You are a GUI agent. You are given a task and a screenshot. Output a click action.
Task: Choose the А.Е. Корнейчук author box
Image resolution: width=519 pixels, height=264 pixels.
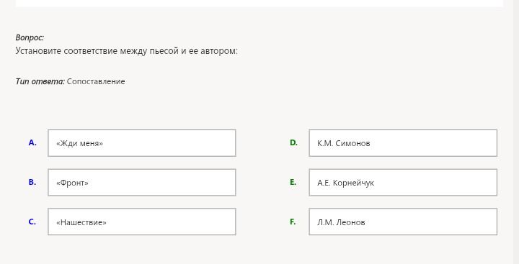pos(403,183)
